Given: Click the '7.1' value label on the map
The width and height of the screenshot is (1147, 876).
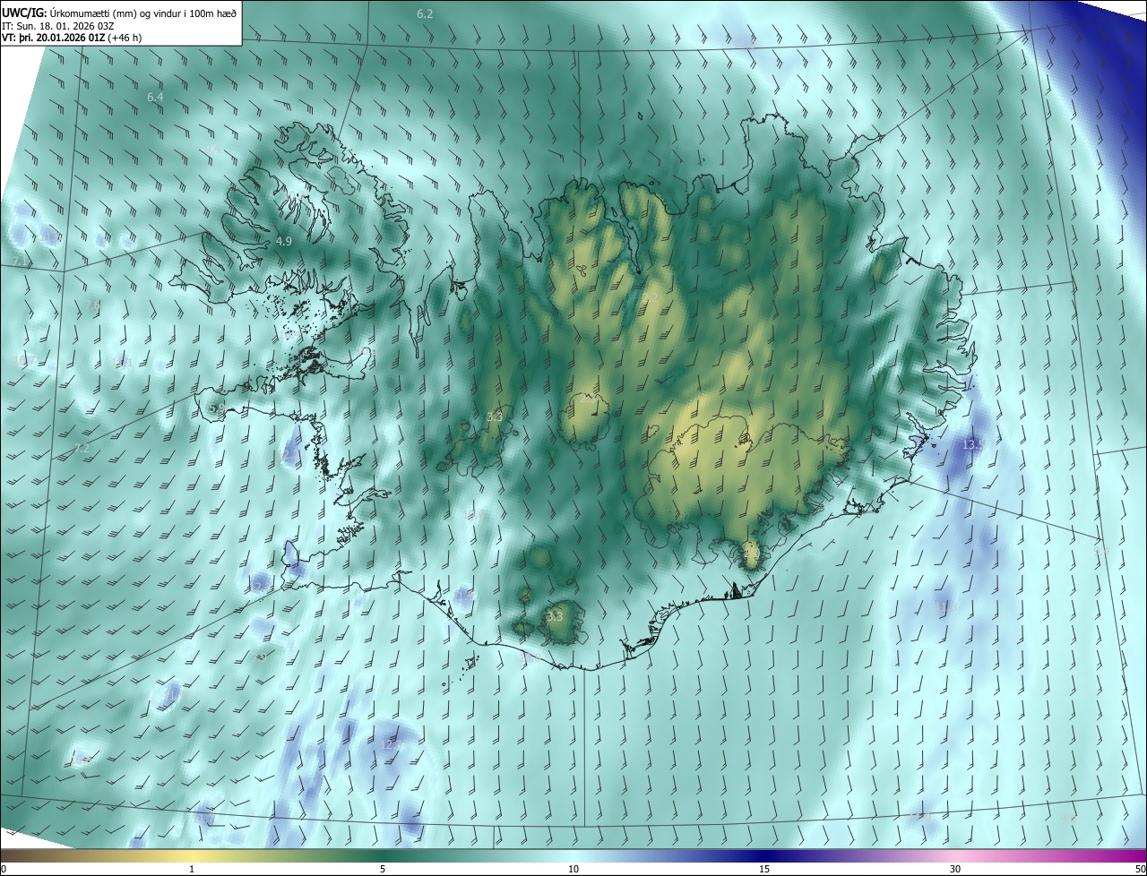Looking at the screenshot, I should point(20,261).
